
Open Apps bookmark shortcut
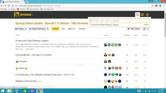tap(4, 9)
